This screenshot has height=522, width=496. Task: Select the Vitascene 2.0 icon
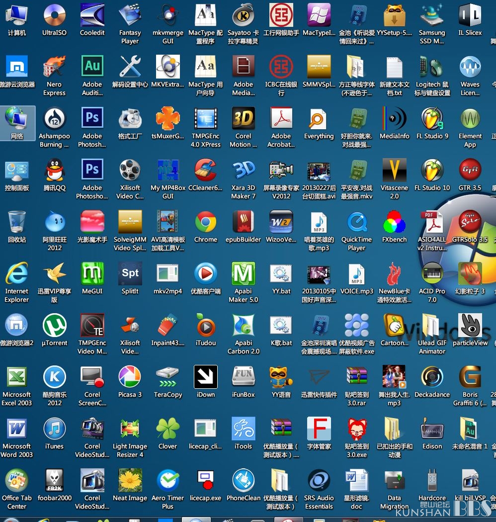(395, 170)
